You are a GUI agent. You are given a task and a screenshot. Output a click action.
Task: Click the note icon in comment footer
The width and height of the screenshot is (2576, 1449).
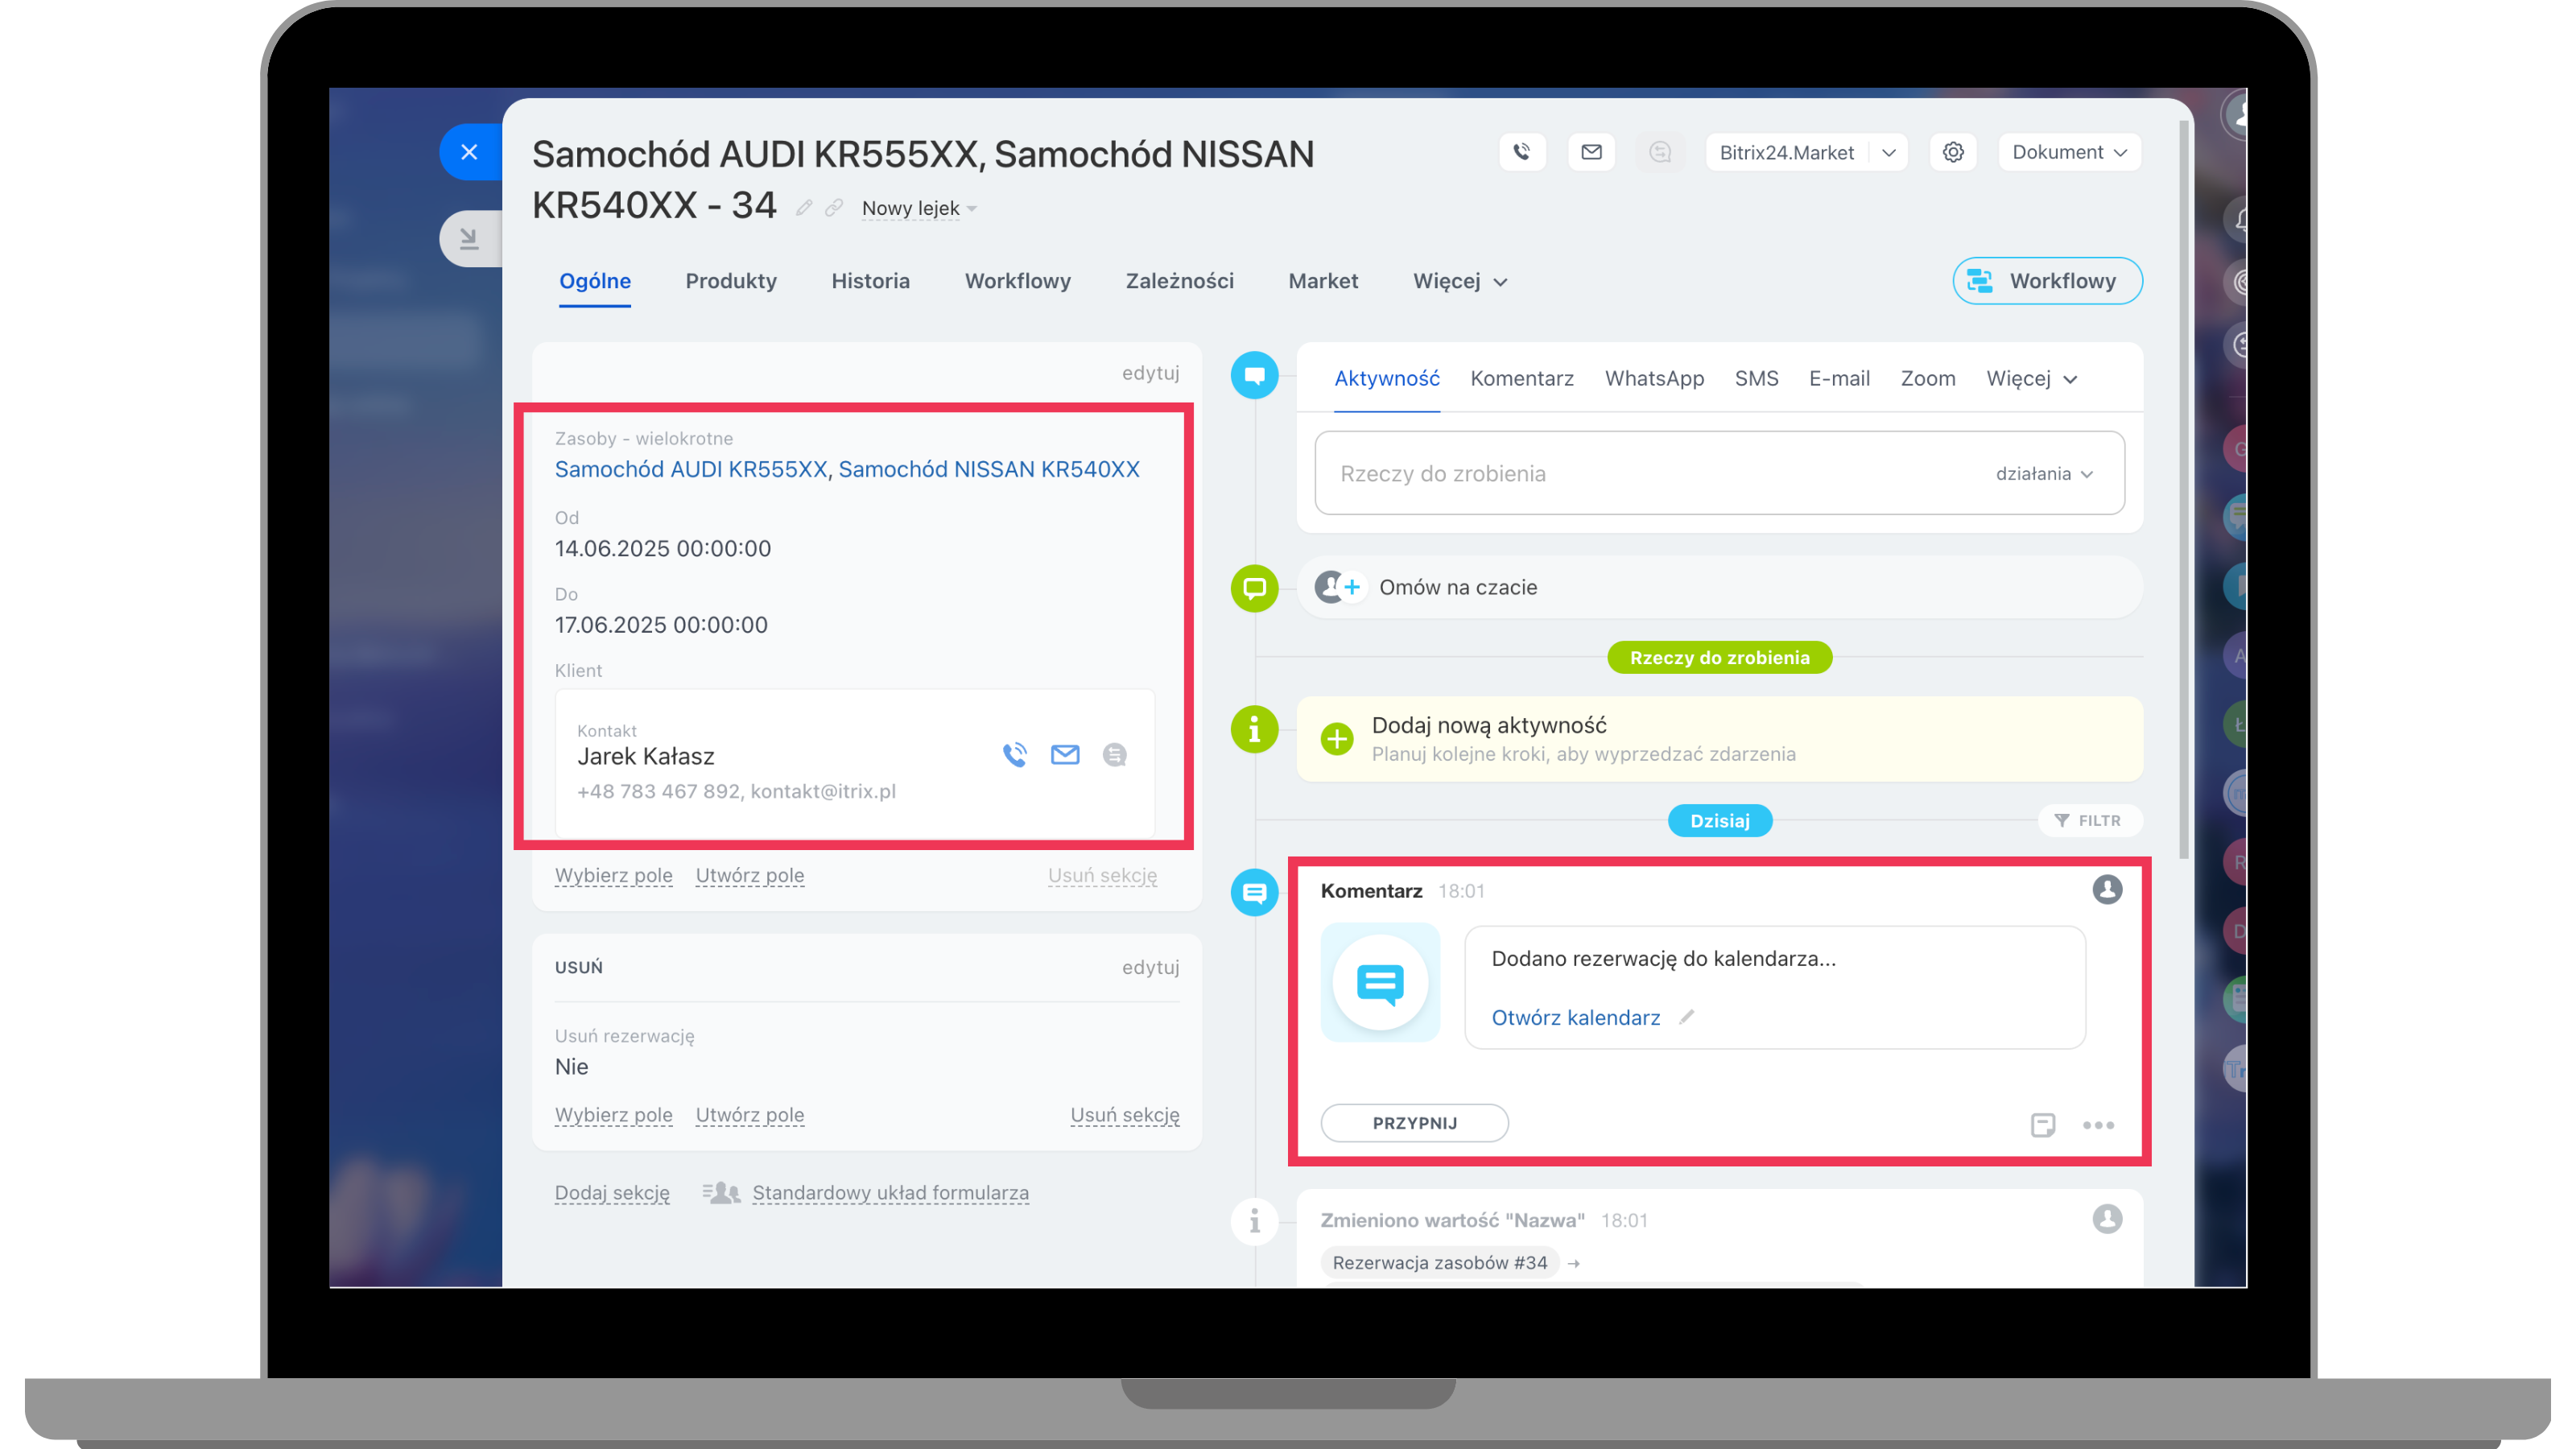(x=2043, y=1125)
